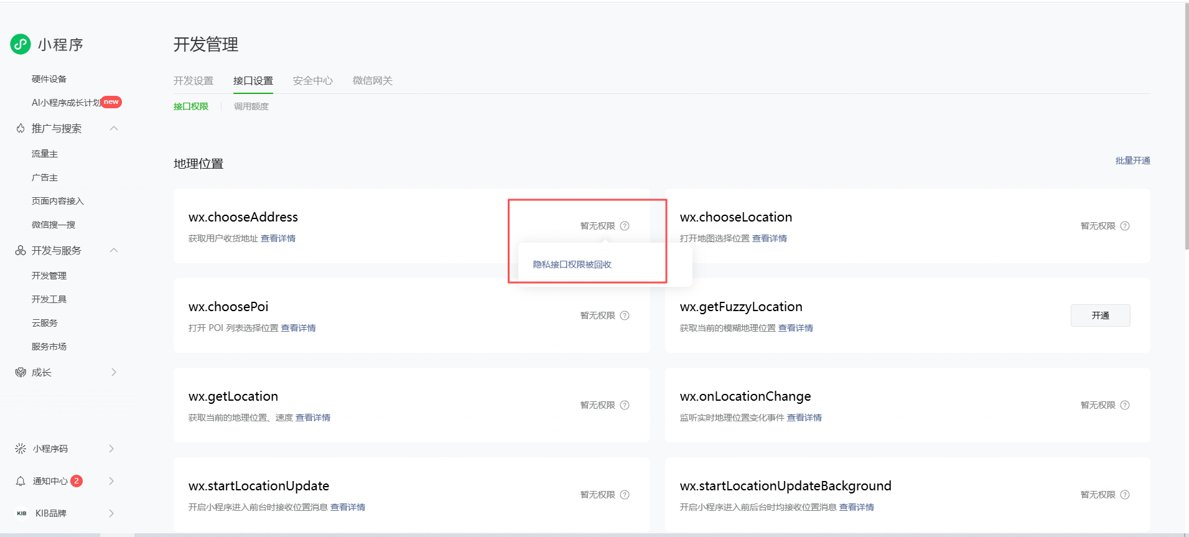Expand the 成长 menu arrow
Viewport: 1189px width, 537px height.
click(114, 372)
